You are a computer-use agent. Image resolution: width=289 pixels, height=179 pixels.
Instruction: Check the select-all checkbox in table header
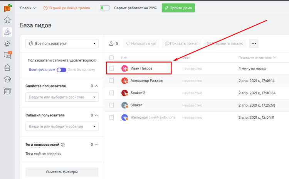(x=111, y=58)
